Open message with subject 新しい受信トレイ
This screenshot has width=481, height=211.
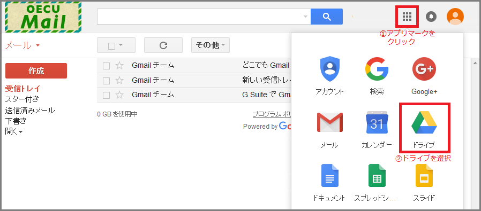[266, 81]
